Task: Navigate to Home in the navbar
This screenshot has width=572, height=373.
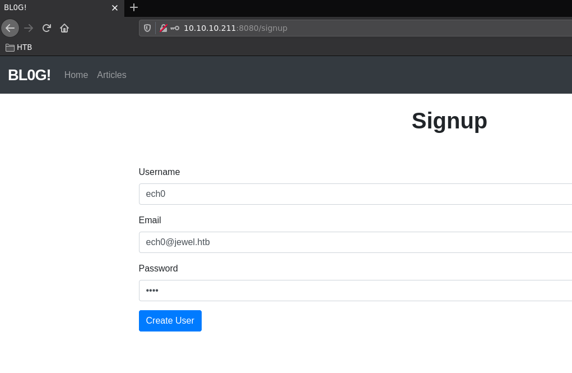Action: [x=76, y=75]
